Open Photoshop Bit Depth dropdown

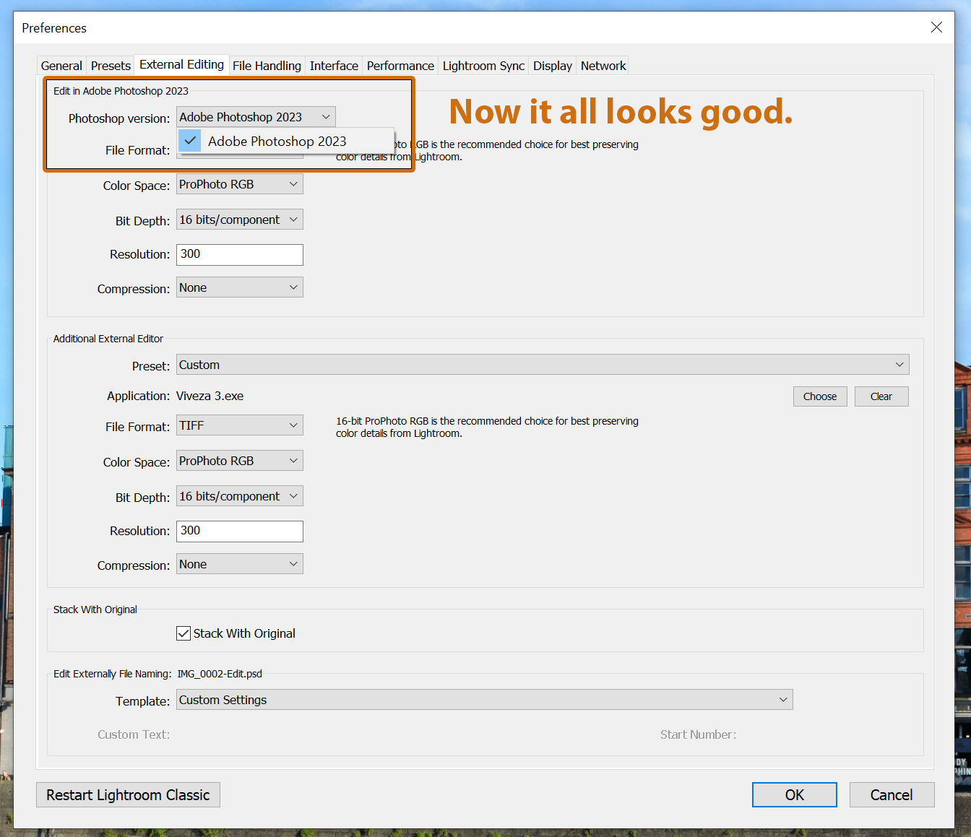(x=240, y=220)
